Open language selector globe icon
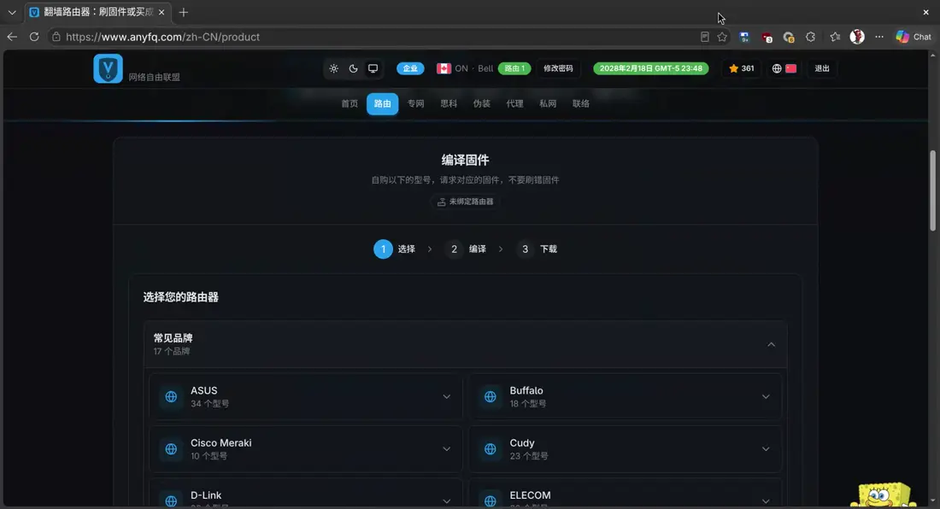The width and height of the screenshot is (940, 509). [776, 68]
